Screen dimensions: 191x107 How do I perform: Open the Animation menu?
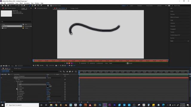pos(27,3)
